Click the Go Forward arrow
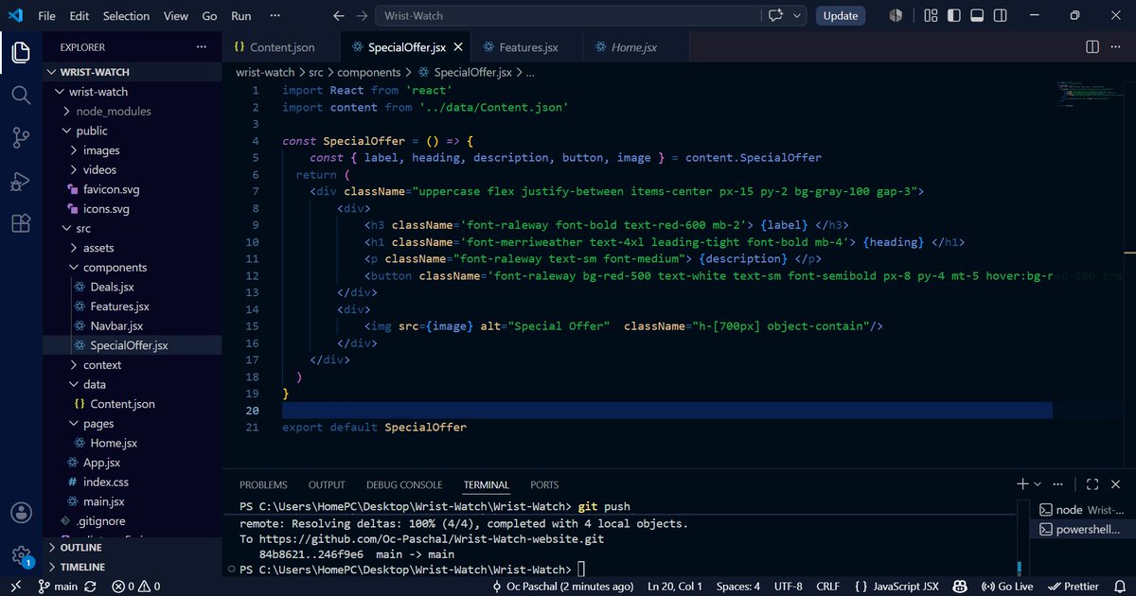Screen dimensions: 1136x596 click(x=362, y=16)
